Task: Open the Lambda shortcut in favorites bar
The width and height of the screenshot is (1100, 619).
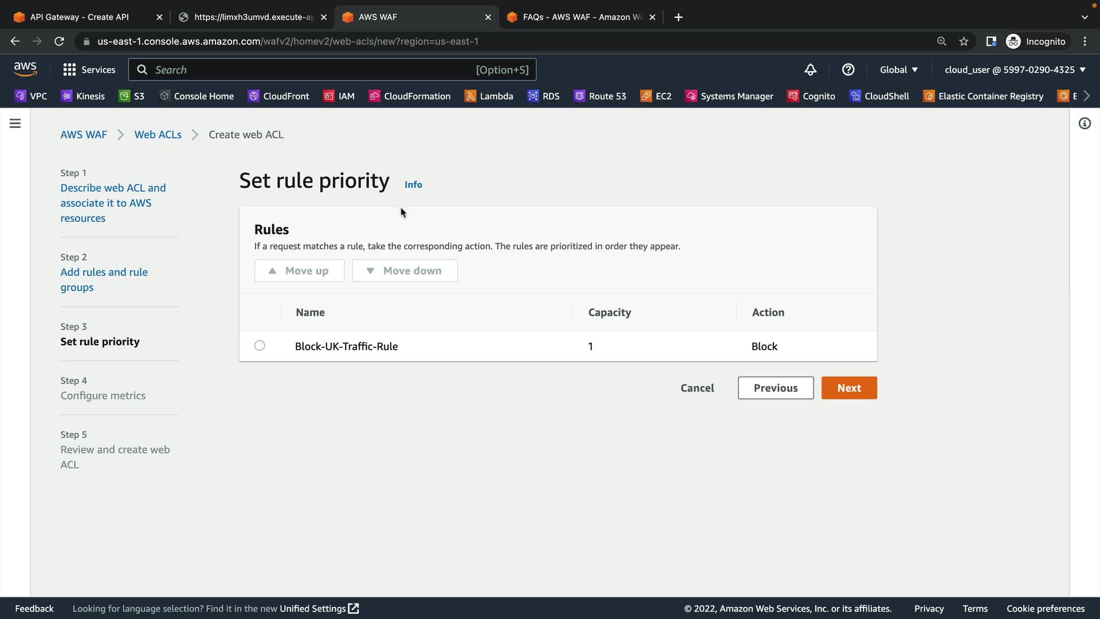Action: pyautogui.click(x=489, y=96)
